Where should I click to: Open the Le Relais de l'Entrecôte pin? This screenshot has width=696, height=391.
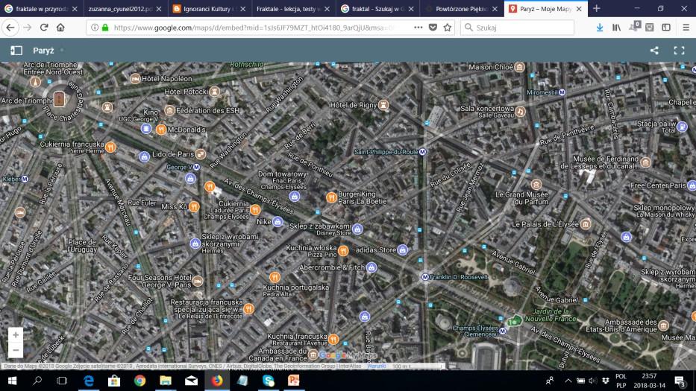[248, 308]
